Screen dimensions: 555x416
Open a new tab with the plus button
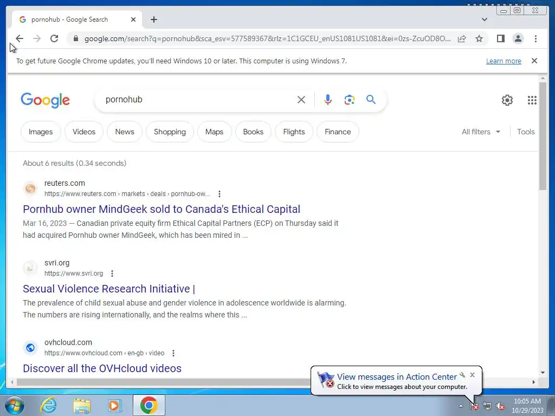point(153,19)
